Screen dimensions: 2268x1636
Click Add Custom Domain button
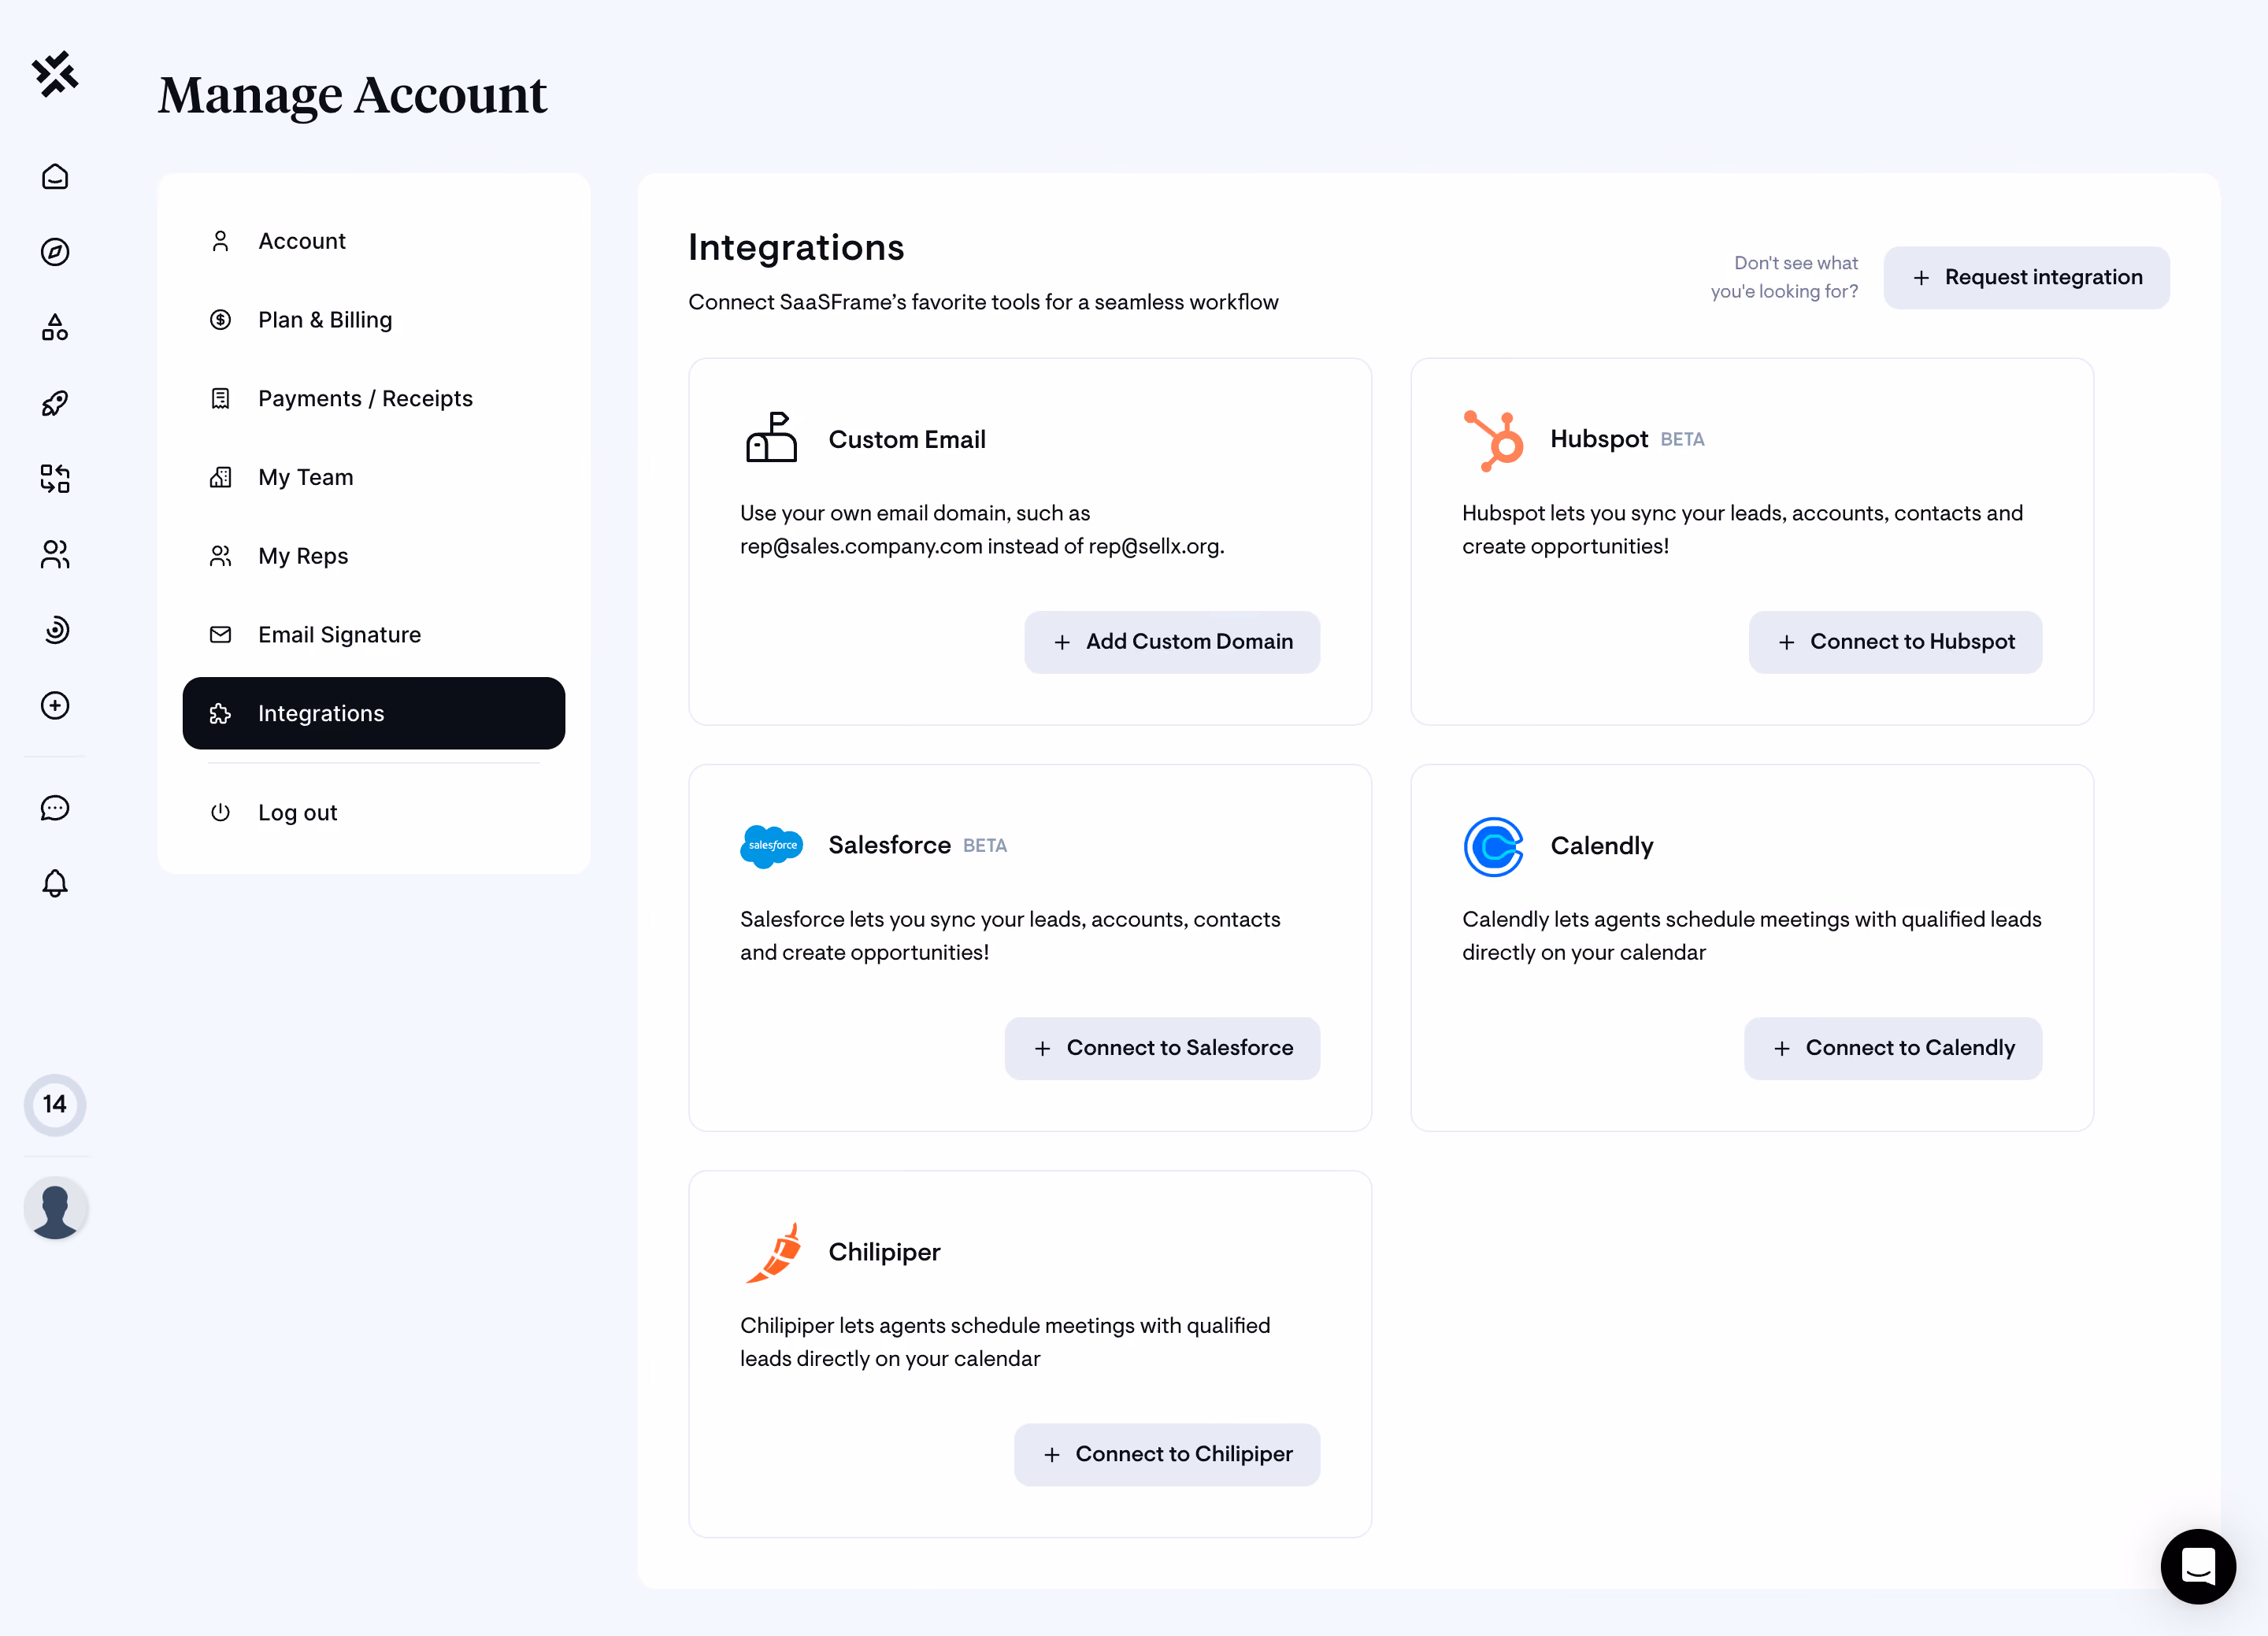[x=1172, y=642]
